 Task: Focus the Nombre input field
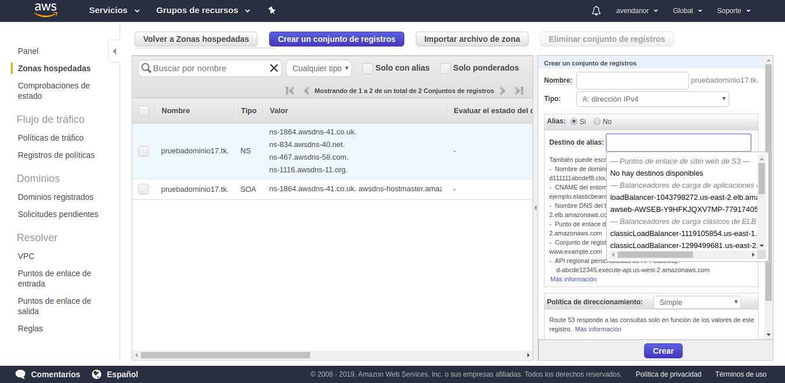[632, 80]
